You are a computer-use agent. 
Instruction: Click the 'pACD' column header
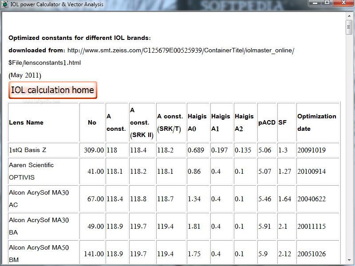pos(267,122)
